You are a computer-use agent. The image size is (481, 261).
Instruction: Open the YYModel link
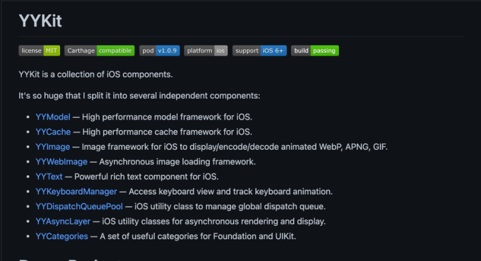click(x=53, y=117)
